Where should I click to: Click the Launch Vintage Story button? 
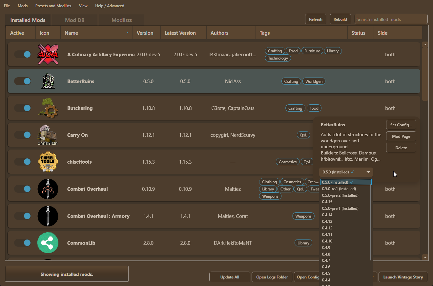[x=403, y=277]
